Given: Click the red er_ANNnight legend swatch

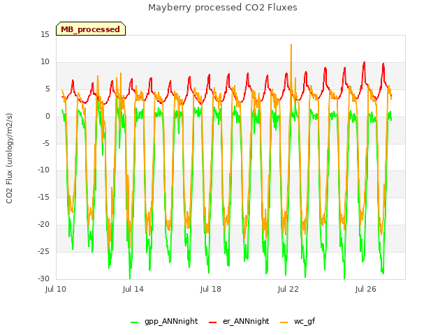Looking at the screenshot, I should (212, 322).
